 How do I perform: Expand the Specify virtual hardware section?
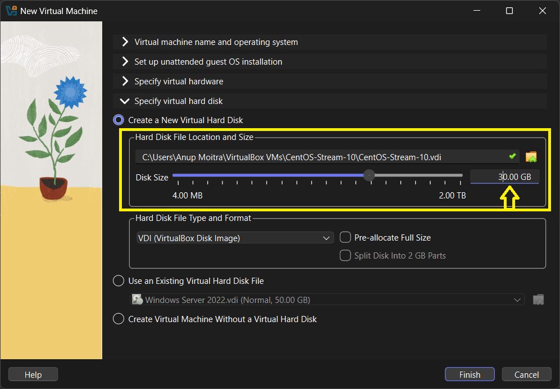(179, 82)
